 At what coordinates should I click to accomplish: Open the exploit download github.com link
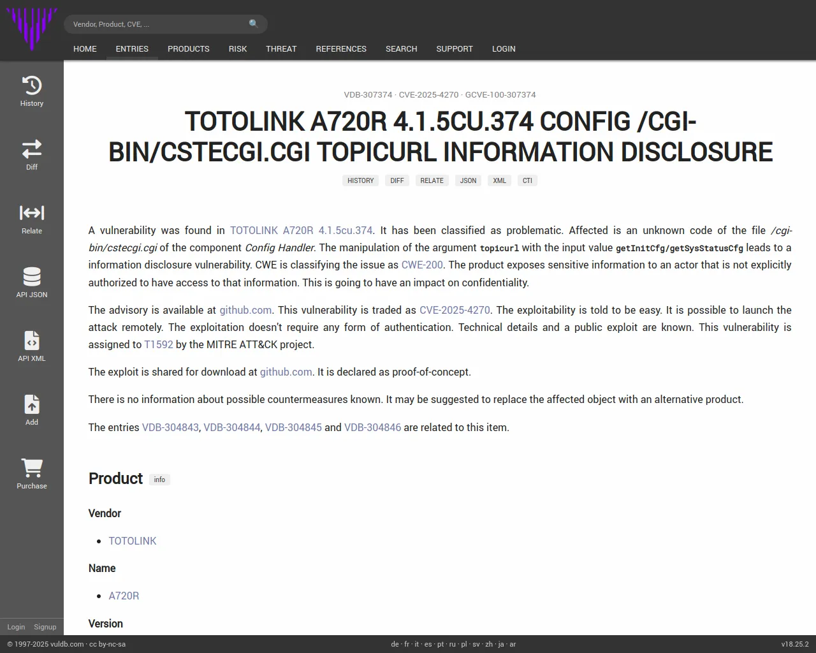tap(286, 372)
